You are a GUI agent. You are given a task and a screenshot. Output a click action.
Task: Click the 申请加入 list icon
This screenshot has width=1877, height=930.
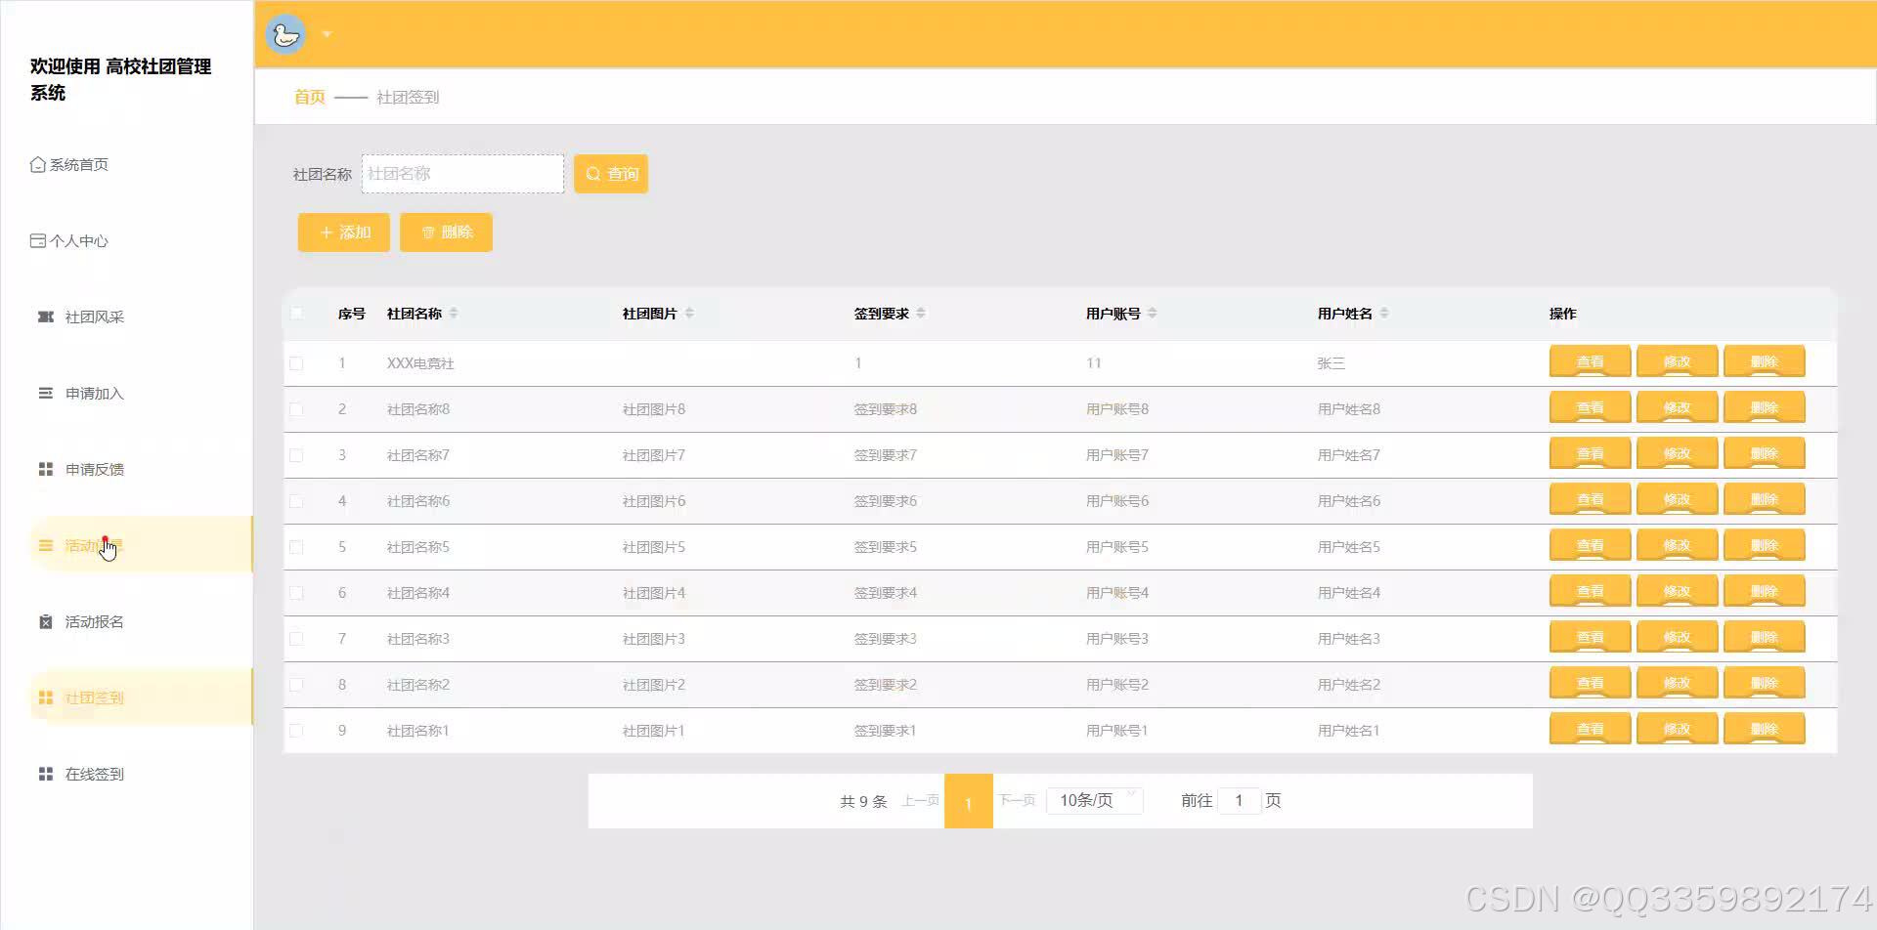45,393
